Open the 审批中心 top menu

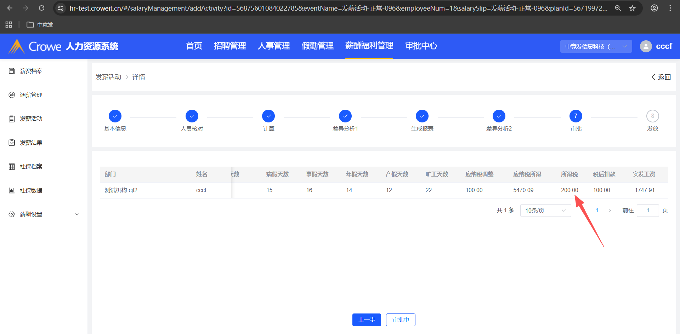(x=421, y=46)
